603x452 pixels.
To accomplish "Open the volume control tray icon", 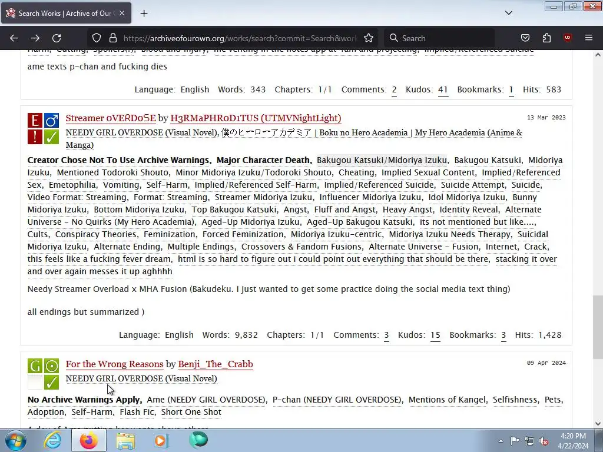I will pos(544,441).
